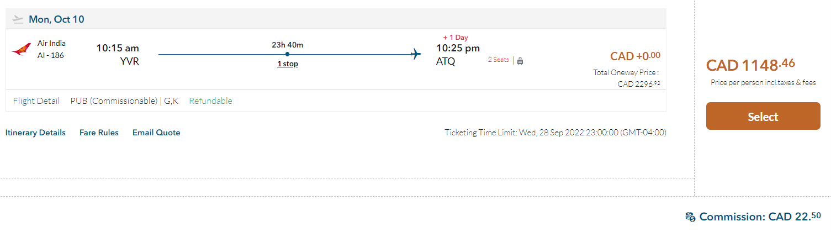Click the CAD 1148.46 per person price
This screenshot has height=232, width=831.
point(750,65)
